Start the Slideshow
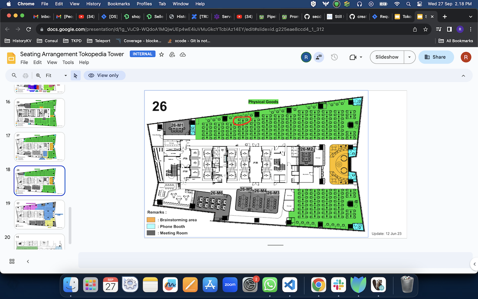478x299 pixels. pos(387,57)
